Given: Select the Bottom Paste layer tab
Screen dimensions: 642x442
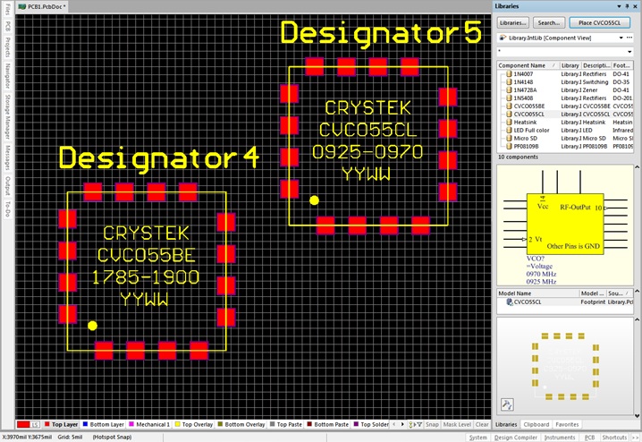Looking at the screenshot, I should coord(327,425).
